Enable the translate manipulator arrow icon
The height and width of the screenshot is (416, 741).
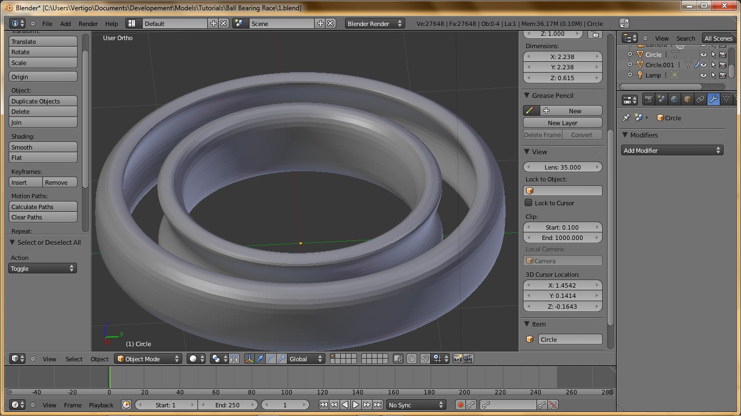[x=260, y=359]
